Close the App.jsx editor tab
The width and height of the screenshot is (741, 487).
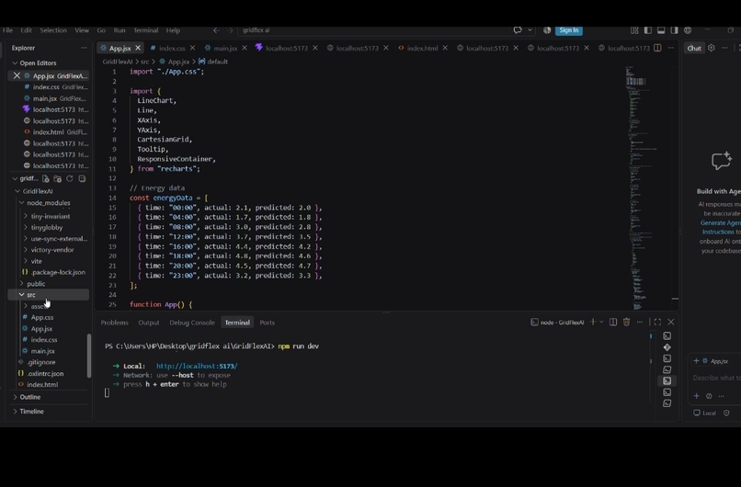[138, 48]
